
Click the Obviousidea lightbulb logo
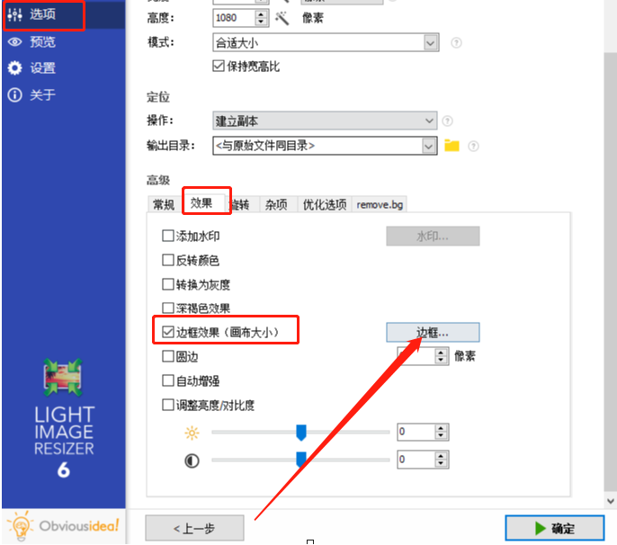click(x=21, y=526)
